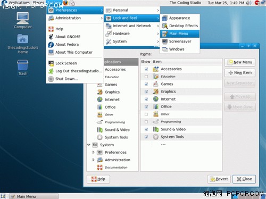Click the Revert button
This screenshot has height=199, width=266.
pos(219,179)
